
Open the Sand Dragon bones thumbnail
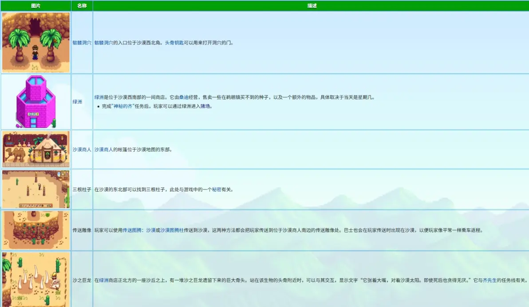36,279
